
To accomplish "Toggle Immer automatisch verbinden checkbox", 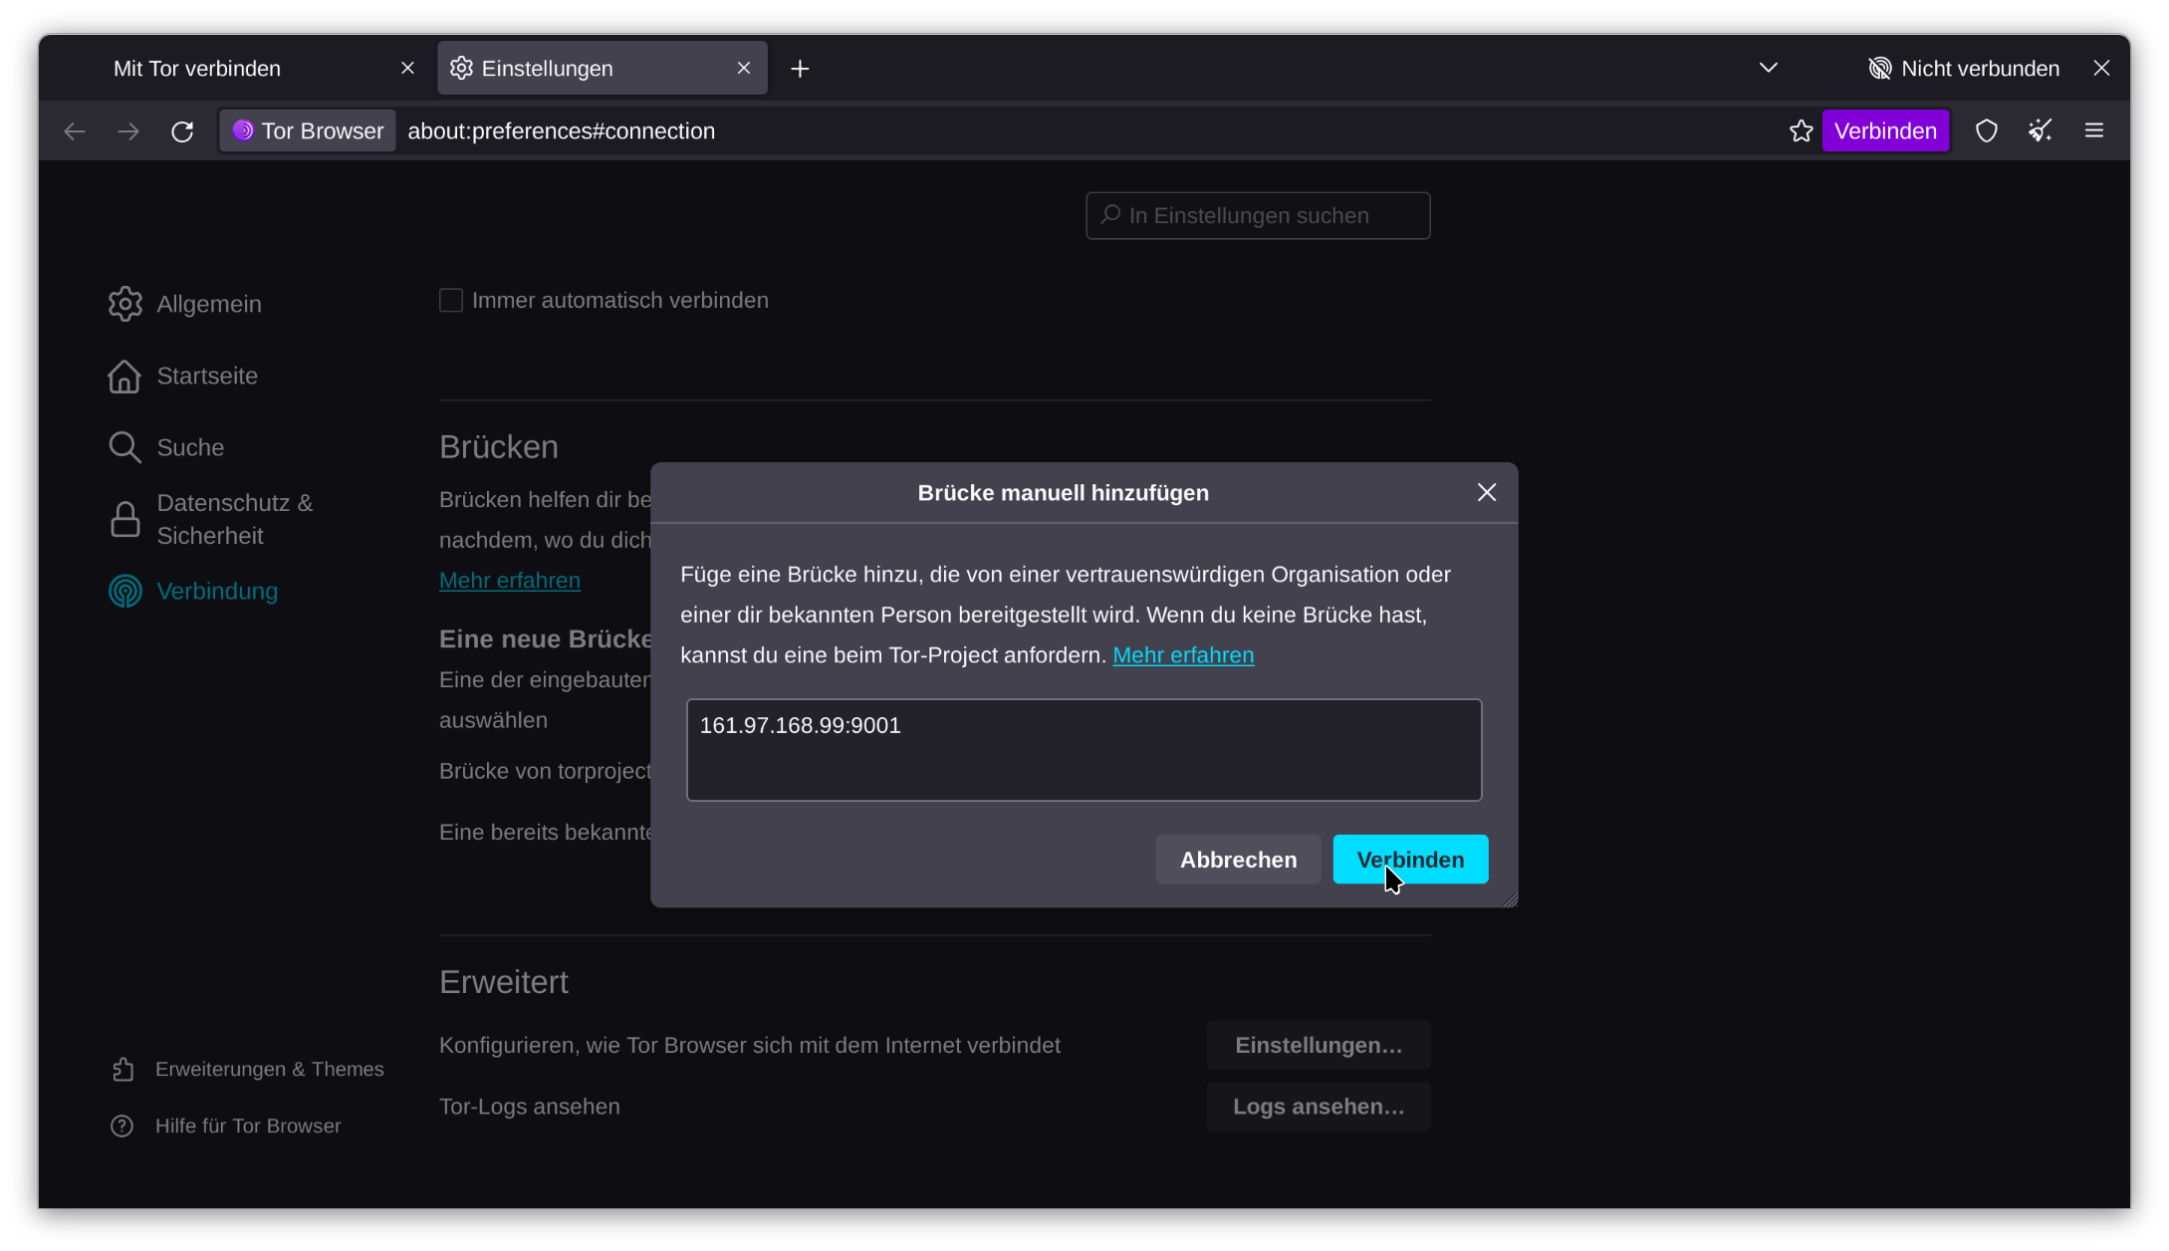I will pos(451,300).
